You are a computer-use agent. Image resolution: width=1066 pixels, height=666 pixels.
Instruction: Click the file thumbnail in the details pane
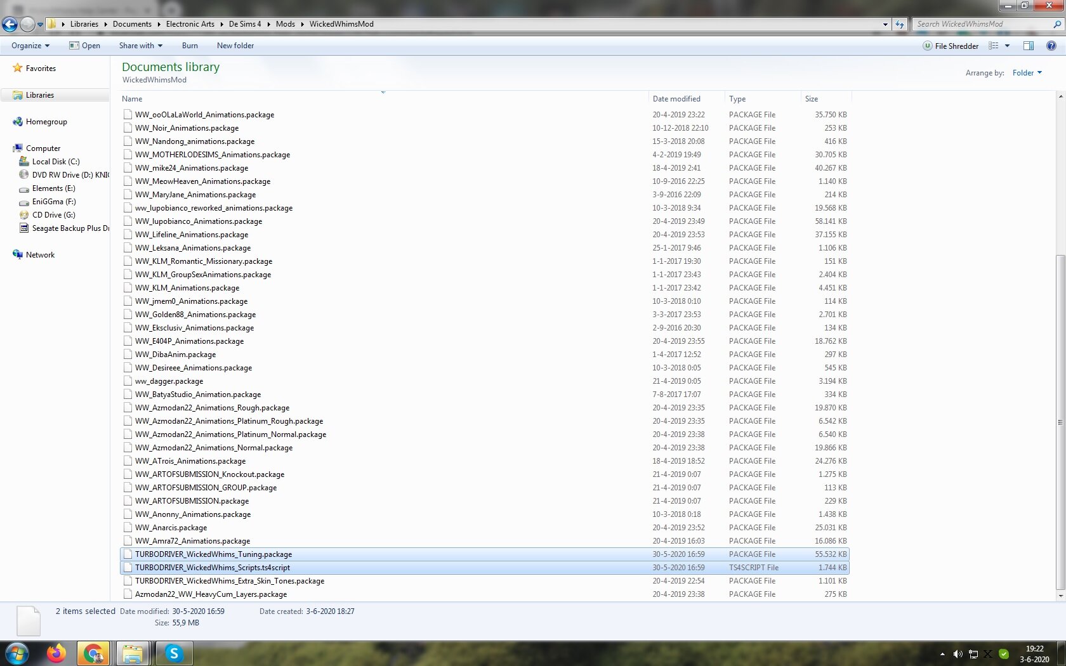point(29,620)
